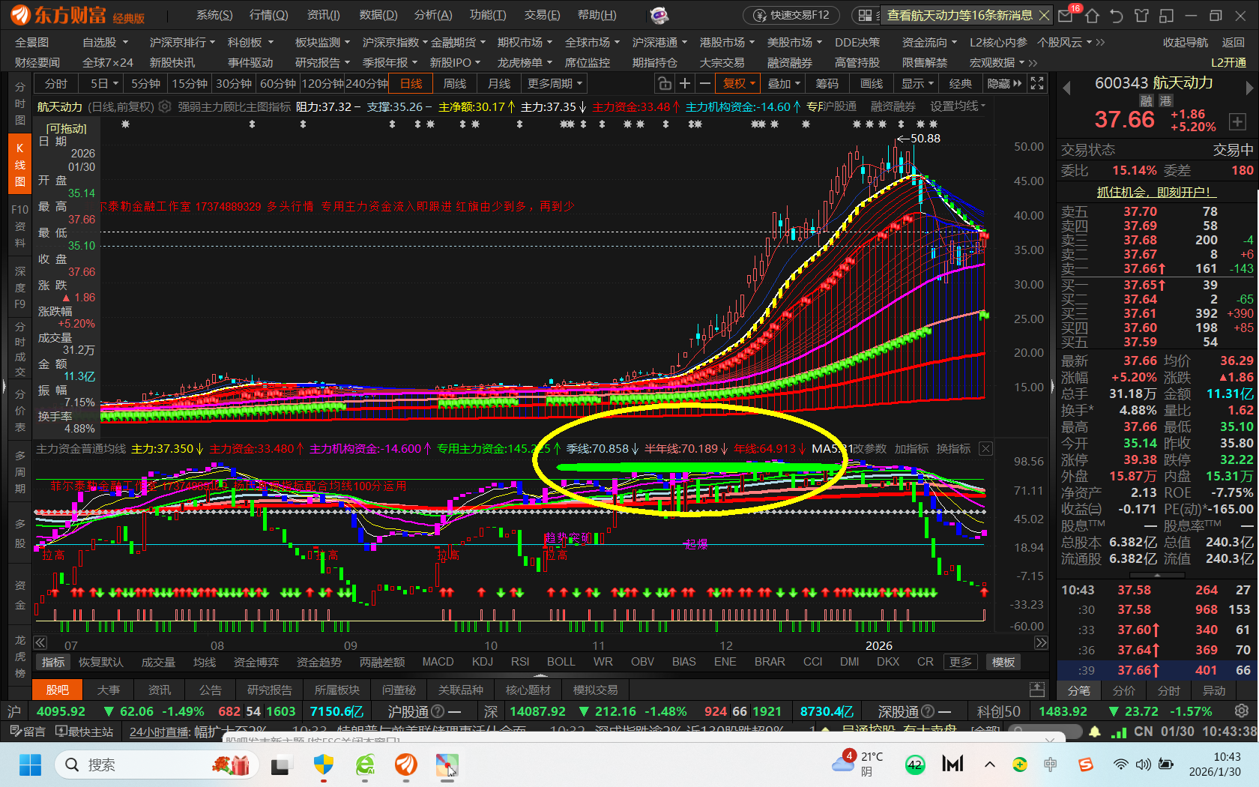Click the 抓住机会,即刻开户 link

tap(1154, 192)
